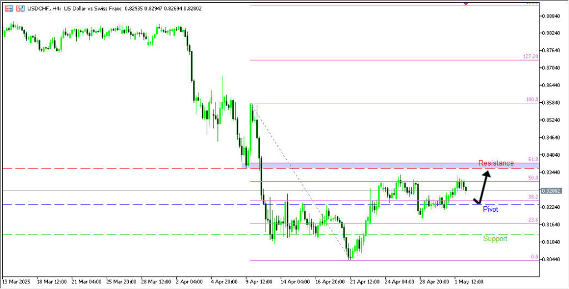Select the 127.20 Fibonacci extension label
569x289 pixels.
(530, 57)
